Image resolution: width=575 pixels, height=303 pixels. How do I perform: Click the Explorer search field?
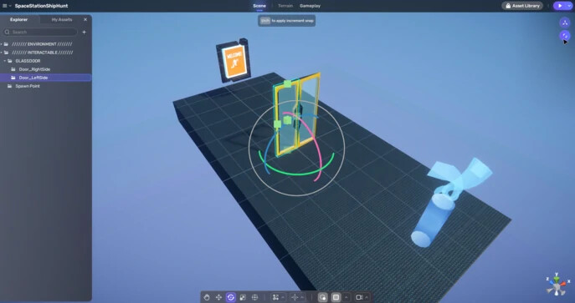[x=40, y=33]
